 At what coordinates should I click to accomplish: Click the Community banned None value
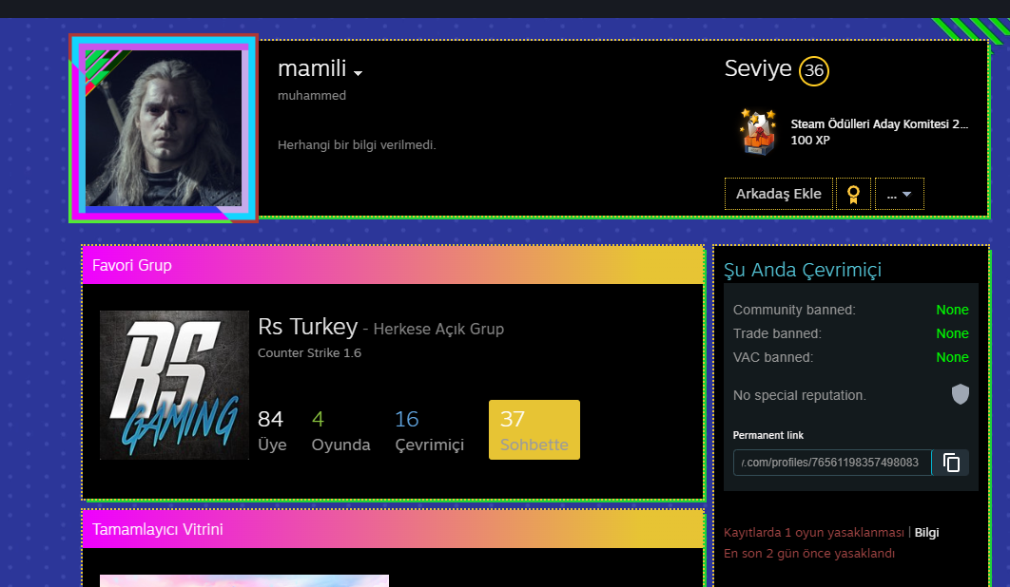(952, 310)
